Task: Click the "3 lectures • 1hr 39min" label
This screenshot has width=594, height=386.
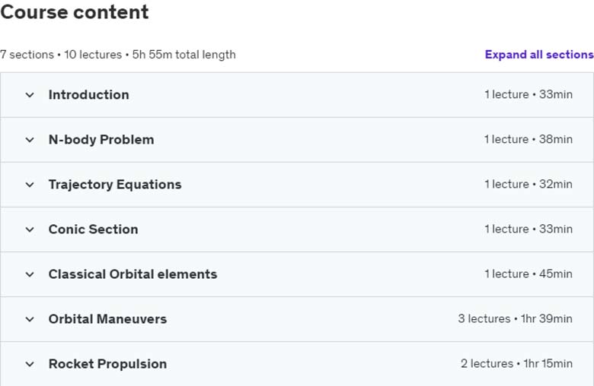Action: click(515, 318)
